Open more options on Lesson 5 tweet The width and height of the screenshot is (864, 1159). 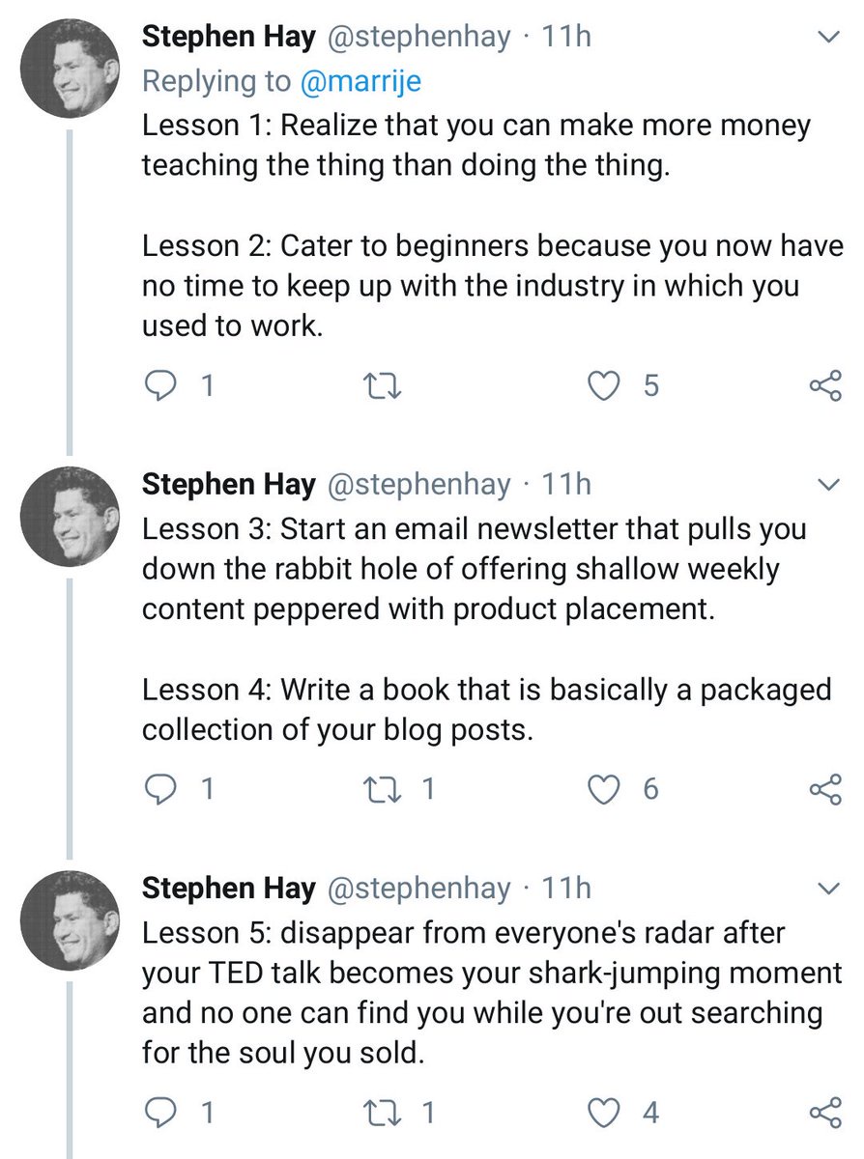pyautogui.click(x=828, y=887)
